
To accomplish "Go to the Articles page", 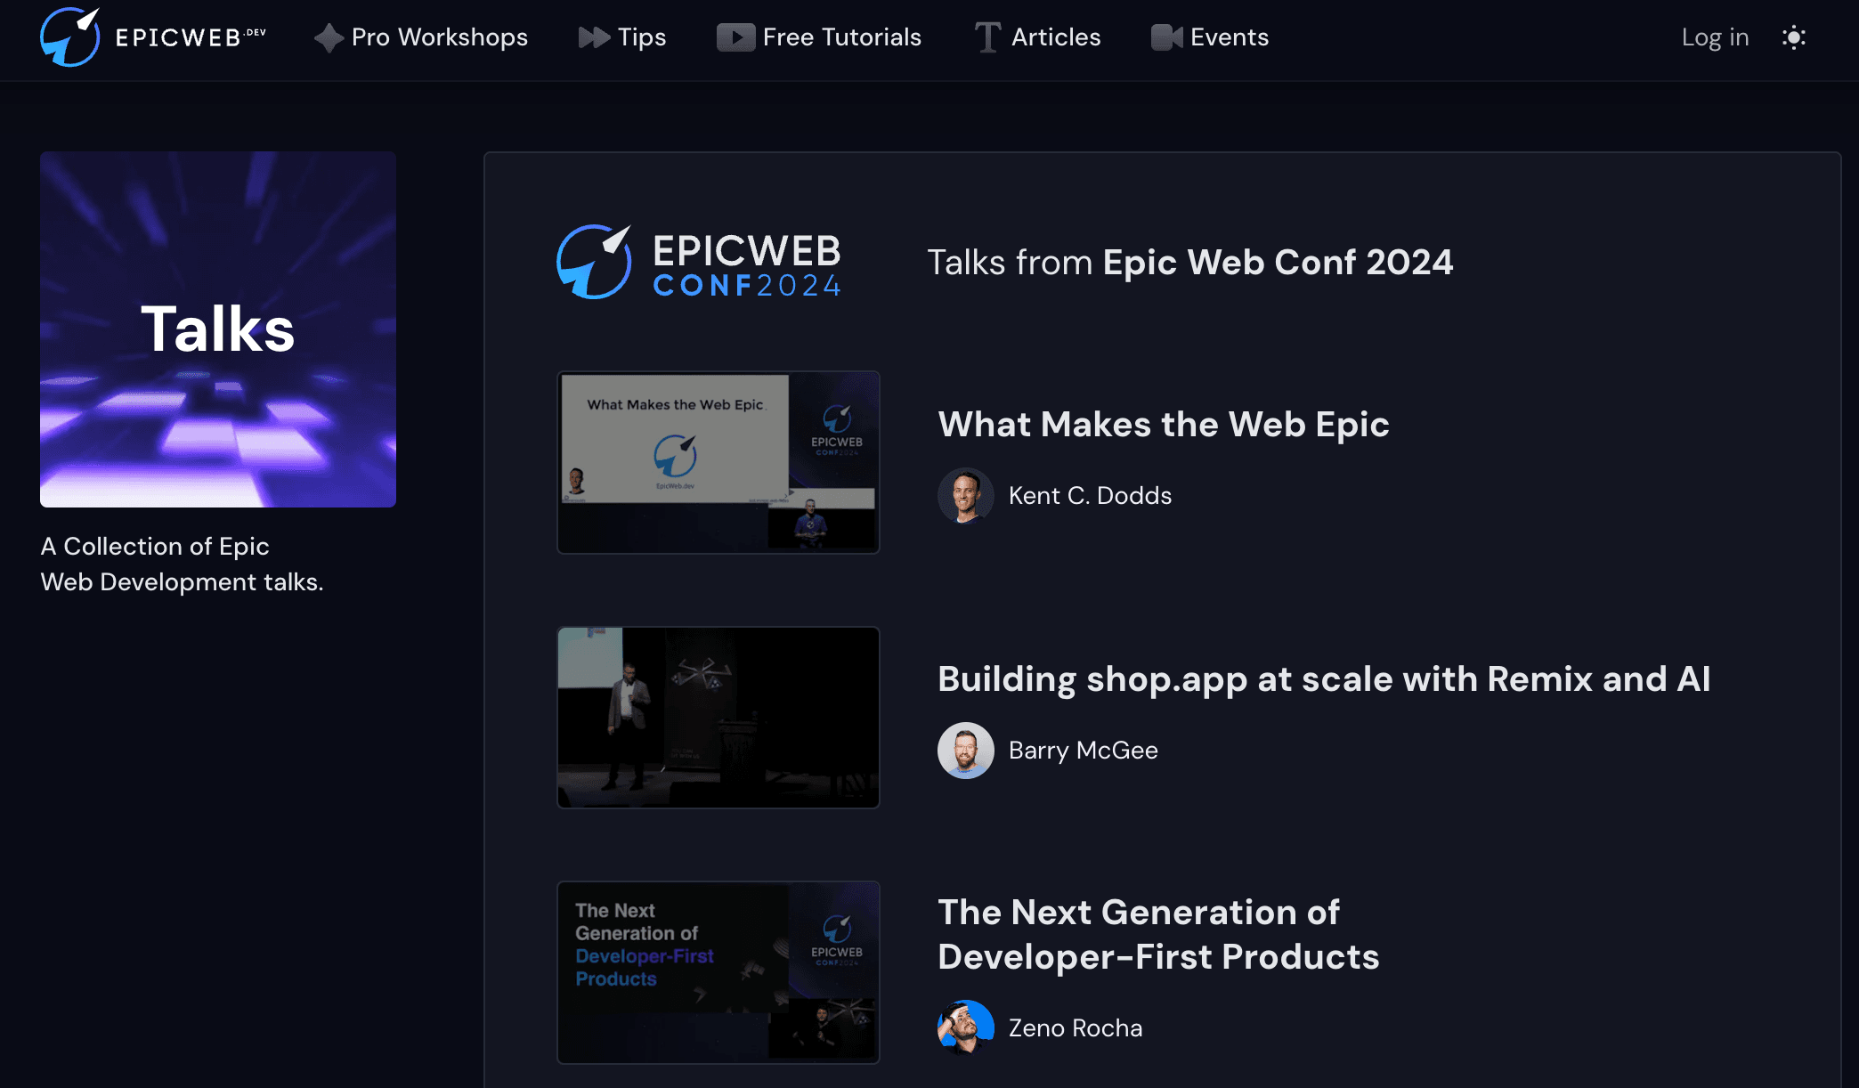I will 1056,37.
